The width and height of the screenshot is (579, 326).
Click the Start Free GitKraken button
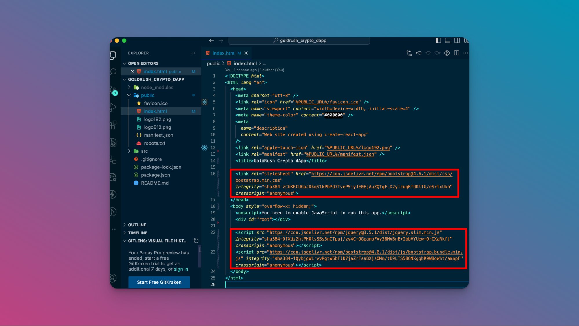[159, 282]
